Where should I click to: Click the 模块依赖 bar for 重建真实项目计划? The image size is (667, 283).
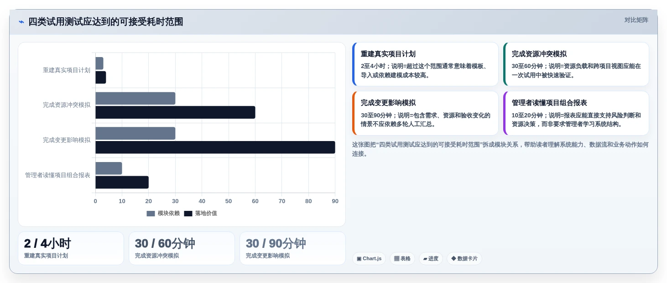coord(99,63)
